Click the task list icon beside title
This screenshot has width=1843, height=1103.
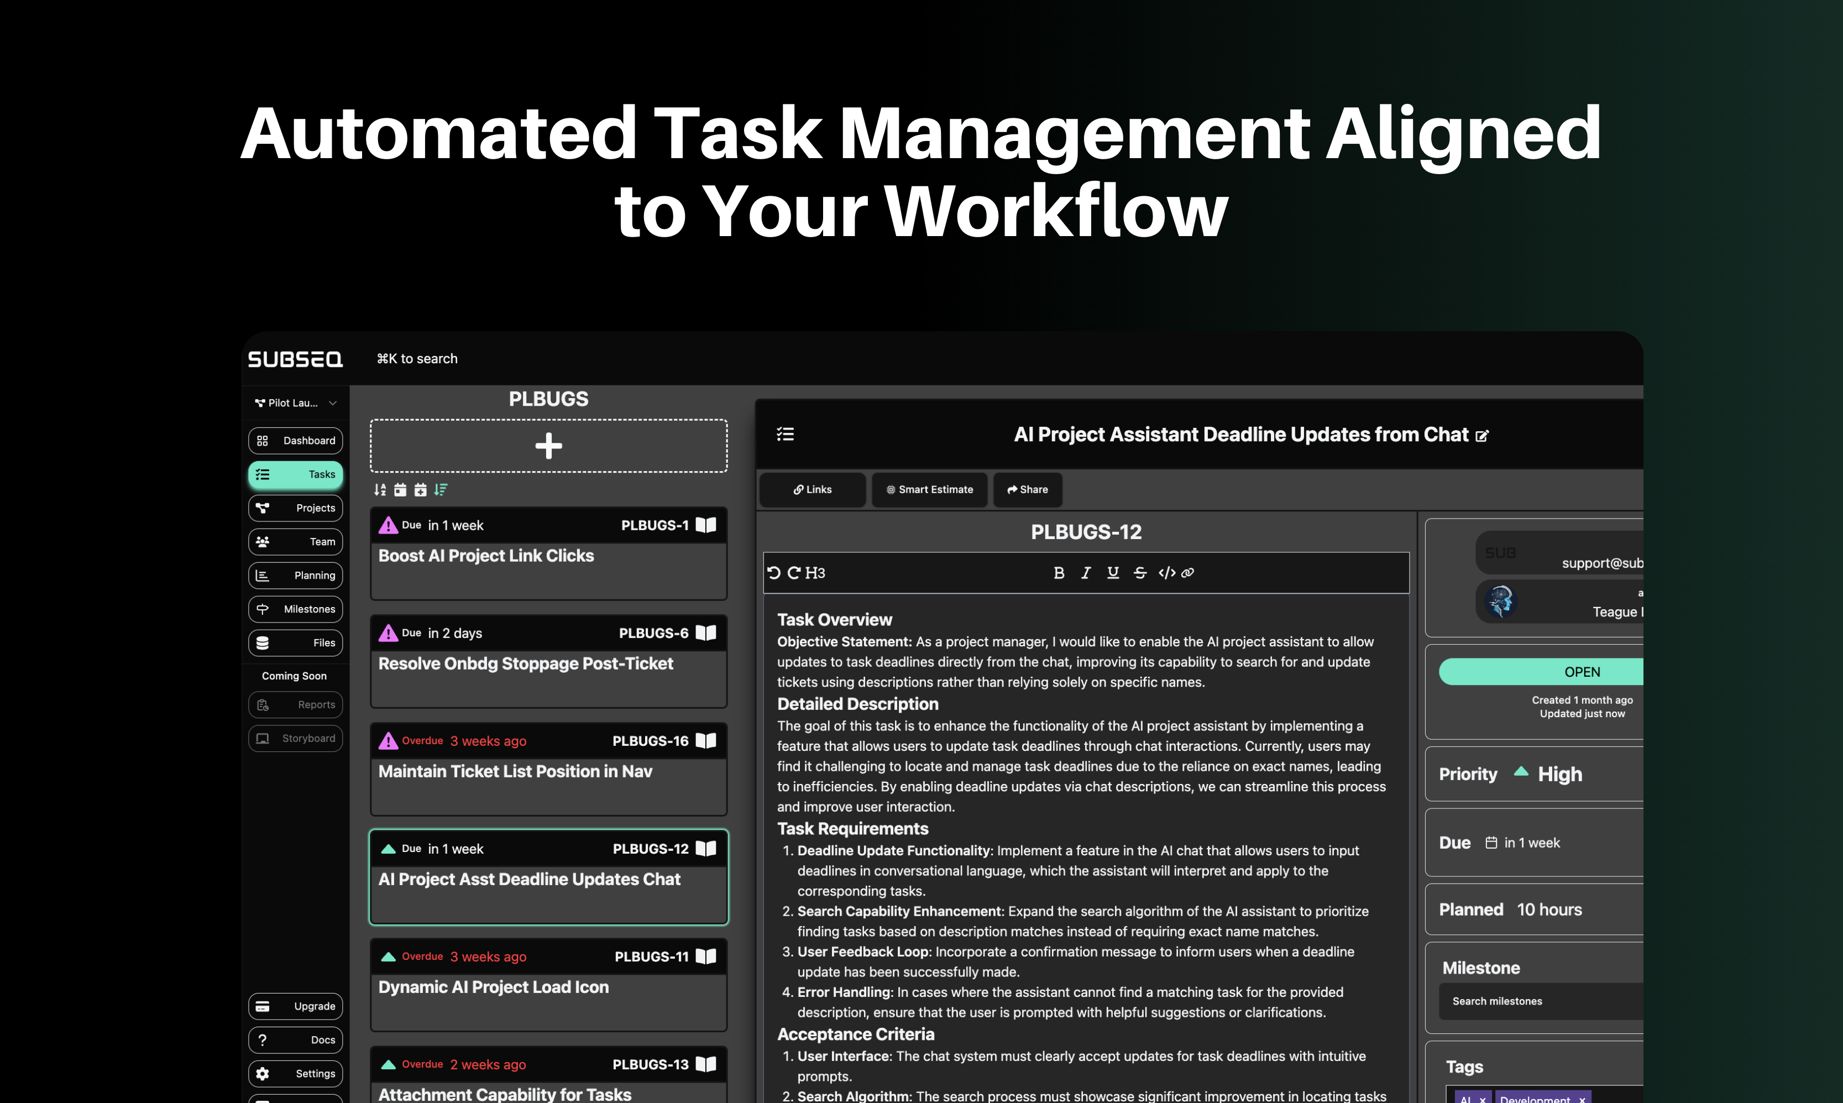pos(786,434)
